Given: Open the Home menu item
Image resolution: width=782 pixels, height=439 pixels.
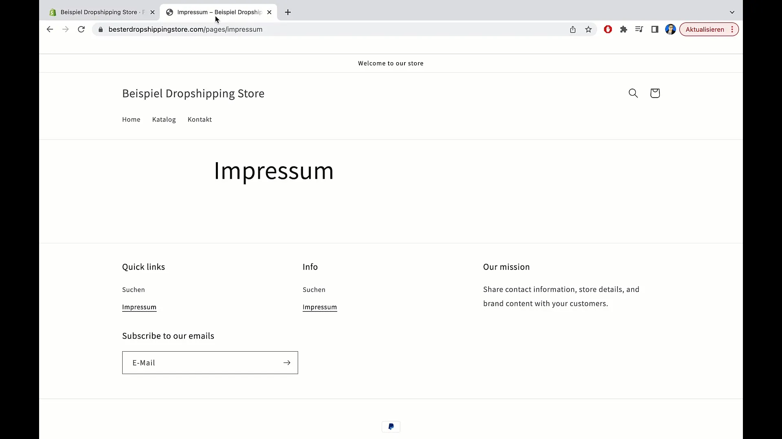Looking at the screenshot, I should (x=131, y=120).
